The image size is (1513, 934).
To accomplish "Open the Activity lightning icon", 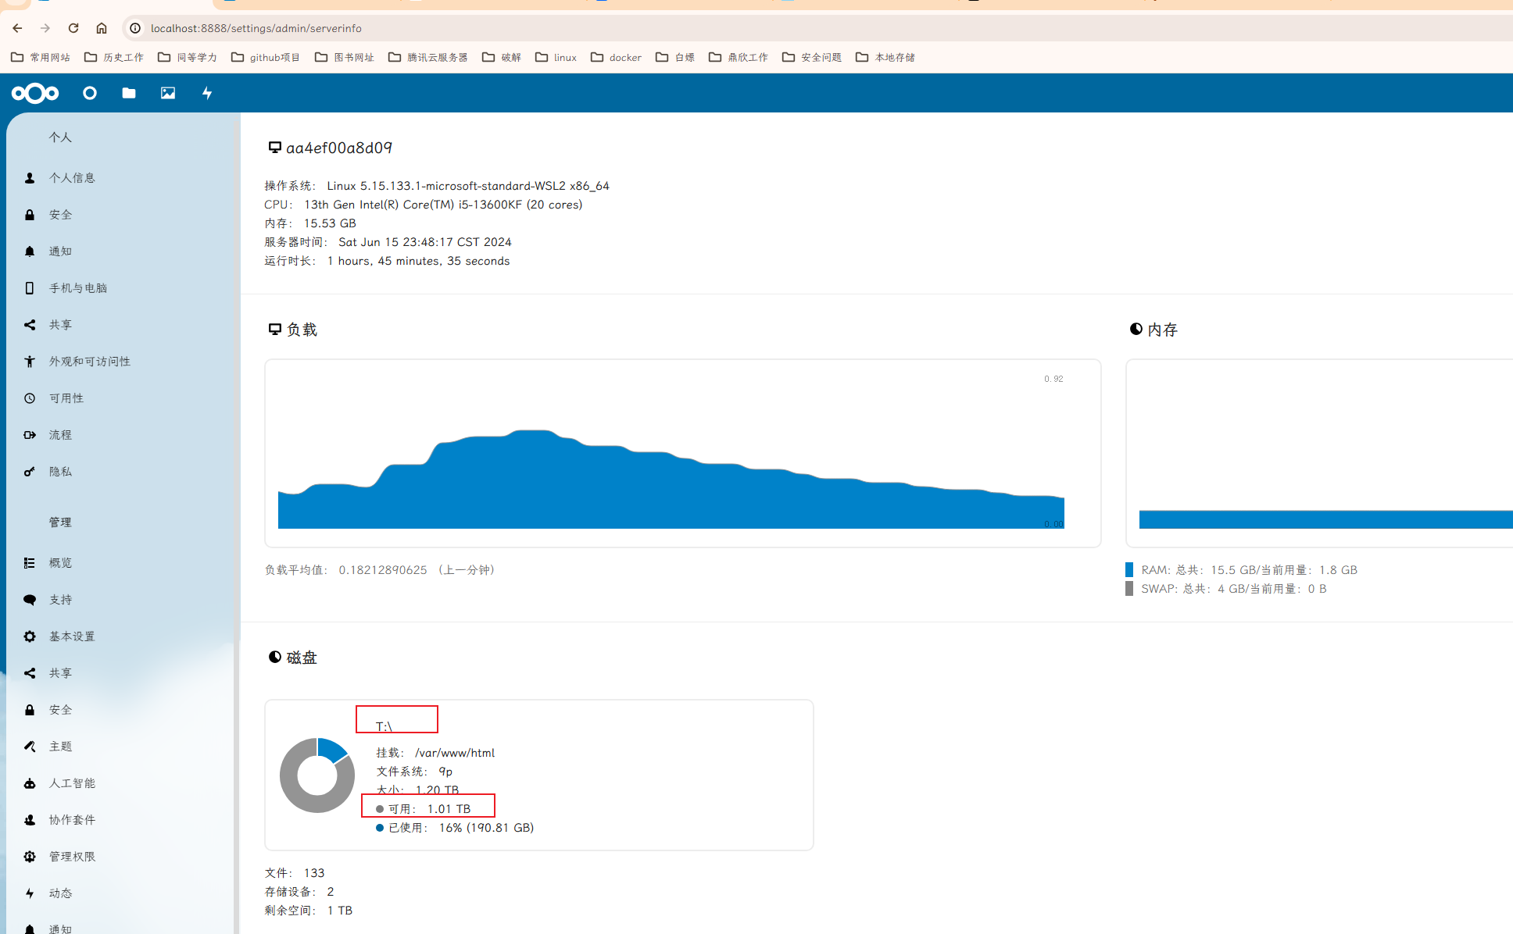I will 206,93.
